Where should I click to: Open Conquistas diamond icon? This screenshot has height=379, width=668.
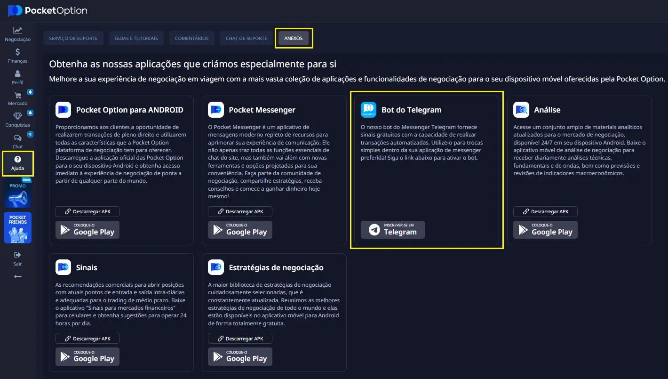coord(17,116)
